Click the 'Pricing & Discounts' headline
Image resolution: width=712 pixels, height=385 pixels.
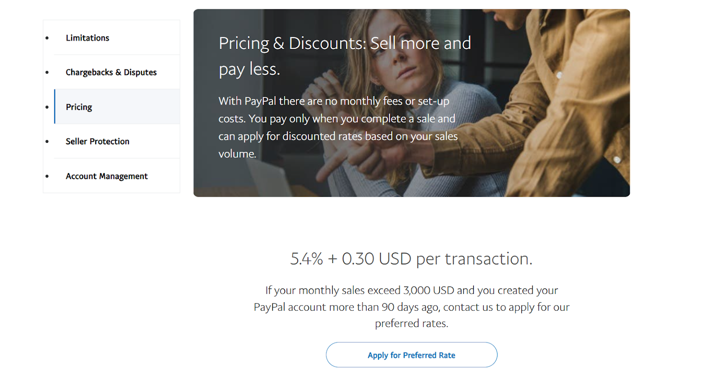pos(344,56)
